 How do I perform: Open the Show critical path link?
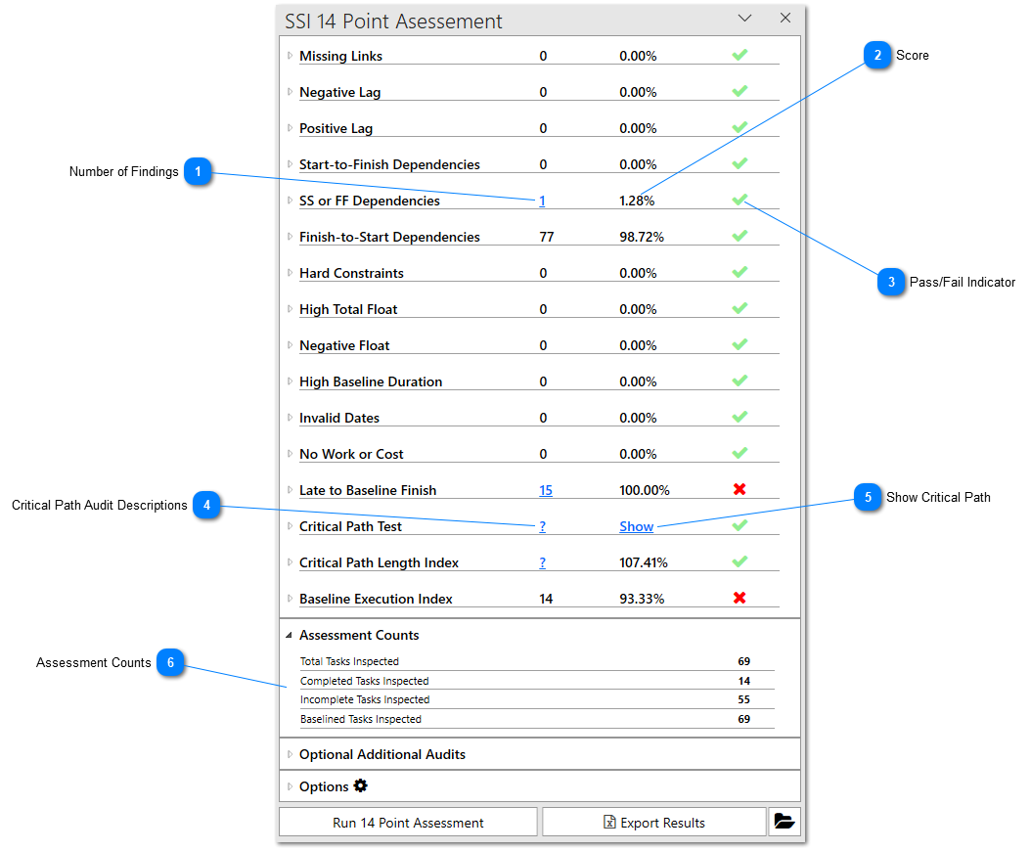(x=637, y=527)
